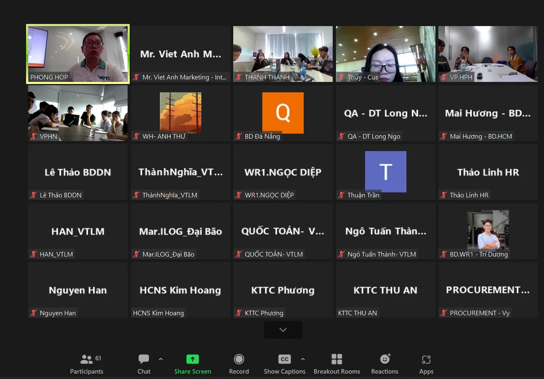Viewport: 544px width, 379px height.
Task: Click muted mic icon for VP HPH
Action: click(444, 77)
